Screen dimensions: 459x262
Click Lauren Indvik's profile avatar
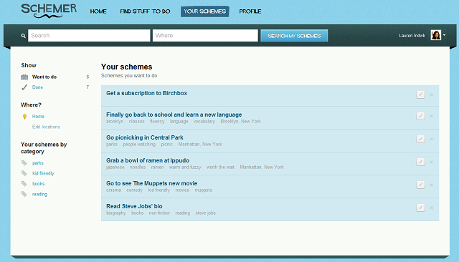coord(435,35)
